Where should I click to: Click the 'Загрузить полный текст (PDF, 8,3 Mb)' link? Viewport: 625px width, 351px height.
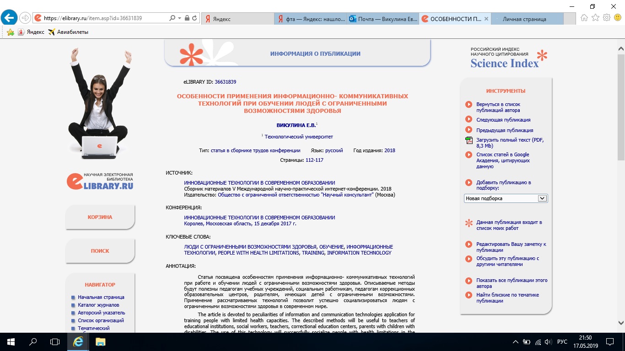click(510, 143)
